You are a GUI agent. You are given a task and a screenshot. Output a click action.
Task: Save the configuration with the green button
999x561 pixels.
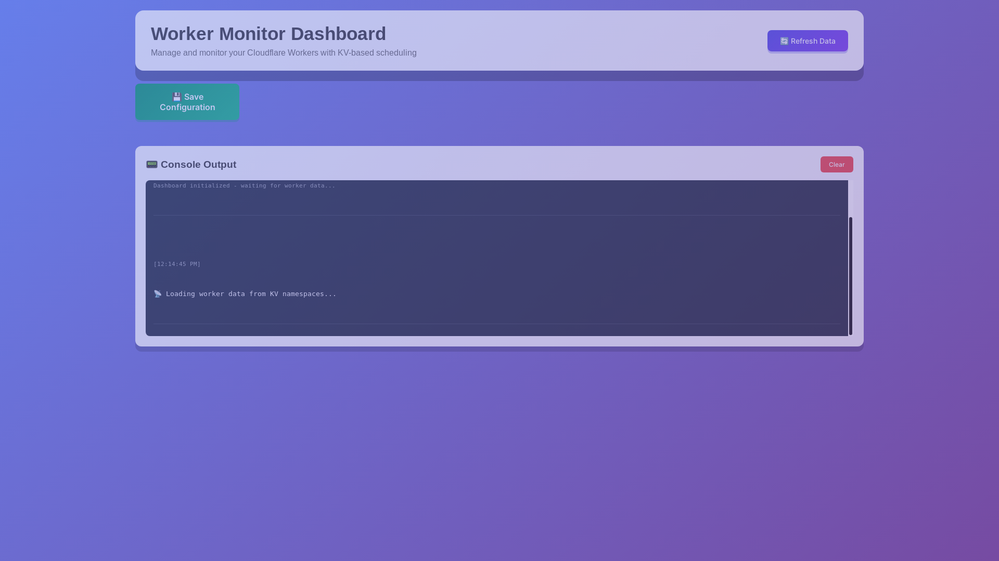[187, 102]
